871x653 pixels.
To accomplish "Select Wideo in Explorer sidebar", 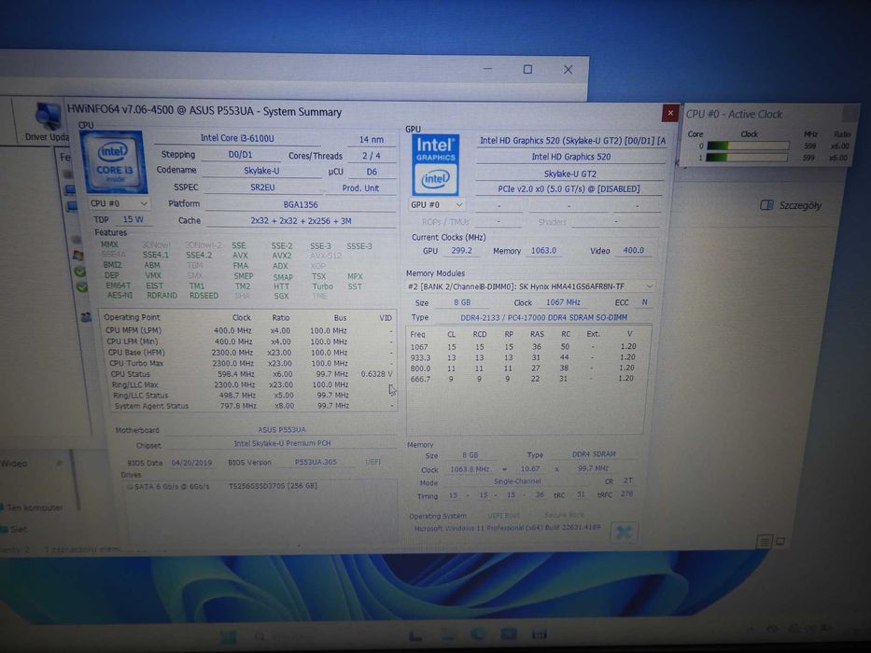I will point(14,464).
